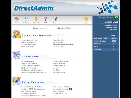Viewport: 131px width, 98px height.
Task: Click the Extra Features icon
Action: coord(17,81)
